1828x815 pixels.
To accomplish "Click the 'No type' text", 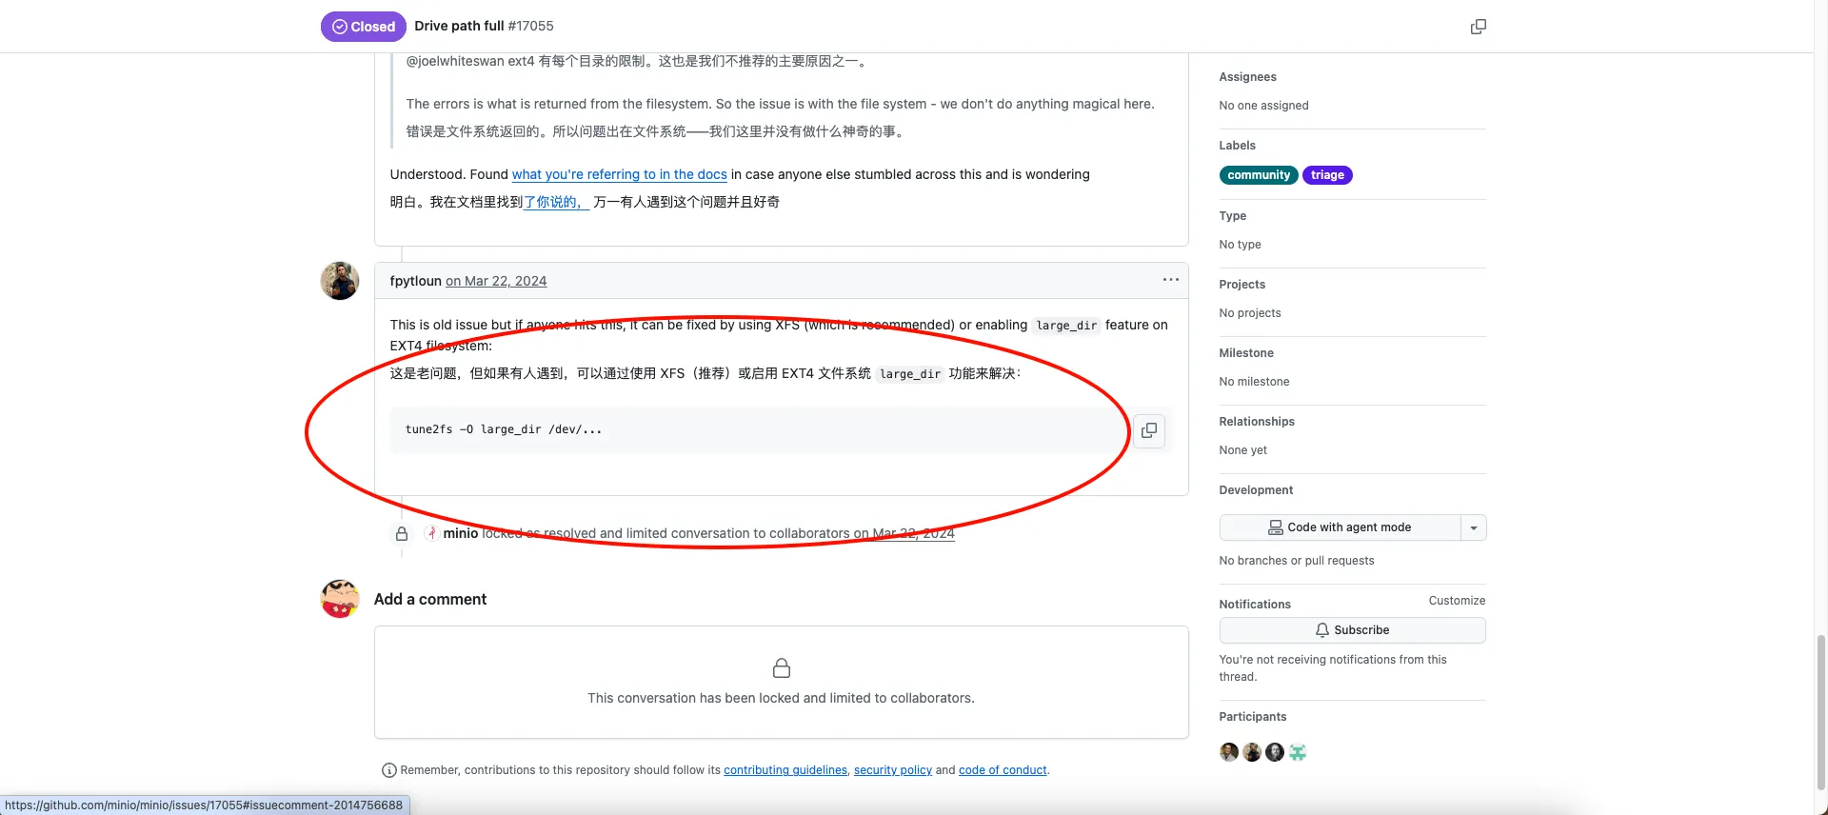I will click(1240, 245).
